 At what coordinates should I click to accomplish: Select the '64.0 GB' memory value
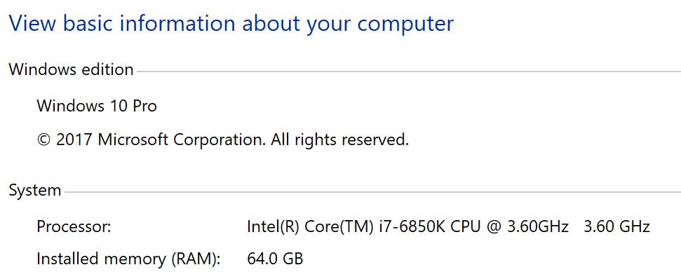click(x=275, y=259)
